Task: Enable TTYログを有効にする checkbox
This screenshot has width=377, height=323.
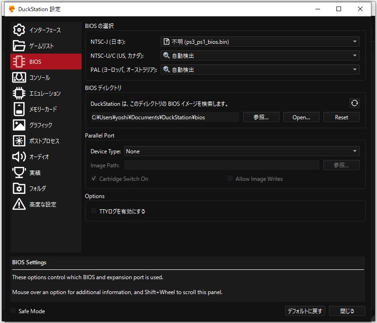Action: tap(94, 211)
